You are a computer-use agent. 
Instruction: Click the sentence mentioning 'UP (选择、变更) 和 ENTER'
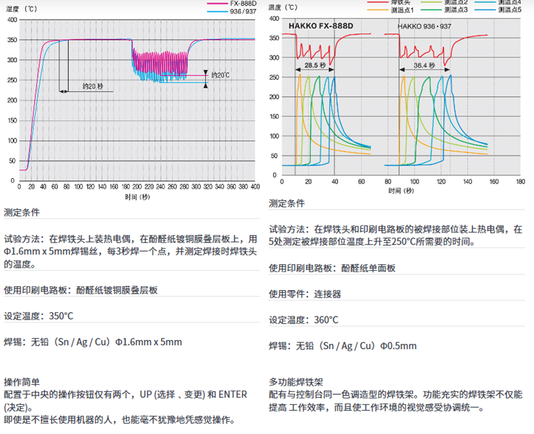point(125,401)
